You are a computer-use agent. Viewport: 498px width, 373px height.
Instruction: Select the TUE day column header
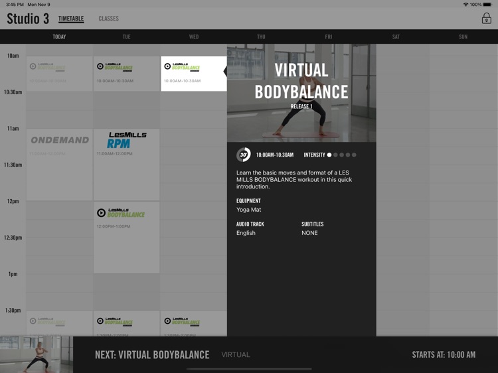tap(127, 37)
